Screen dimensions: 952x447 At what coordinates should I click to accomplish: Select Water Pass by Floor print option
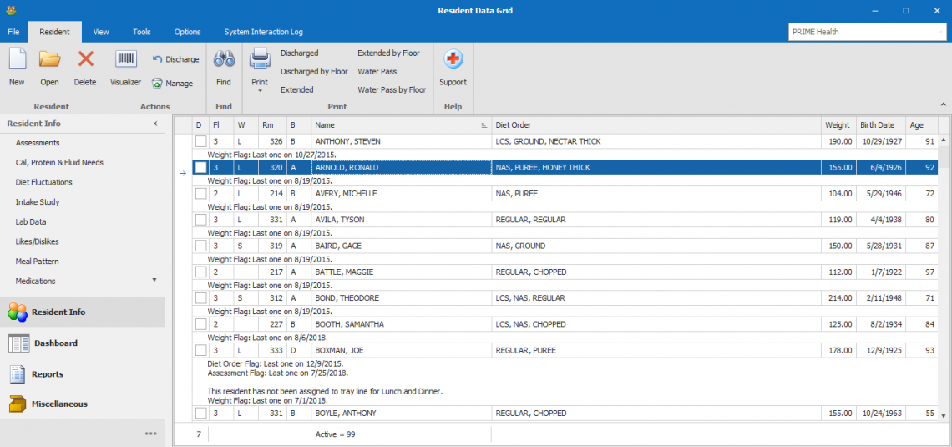click(x=392, y=90)
